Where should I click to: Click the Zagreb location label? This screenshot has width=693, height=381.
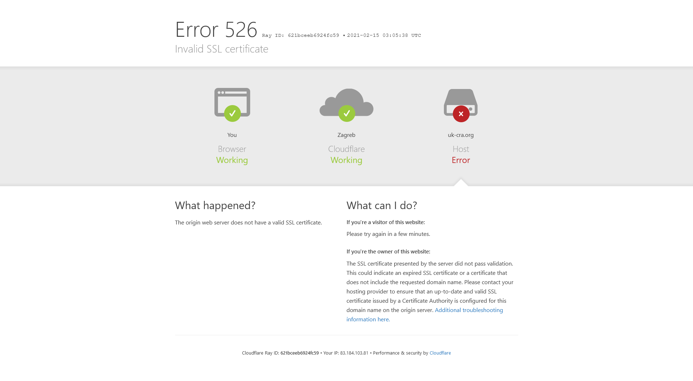click(346, 135)
